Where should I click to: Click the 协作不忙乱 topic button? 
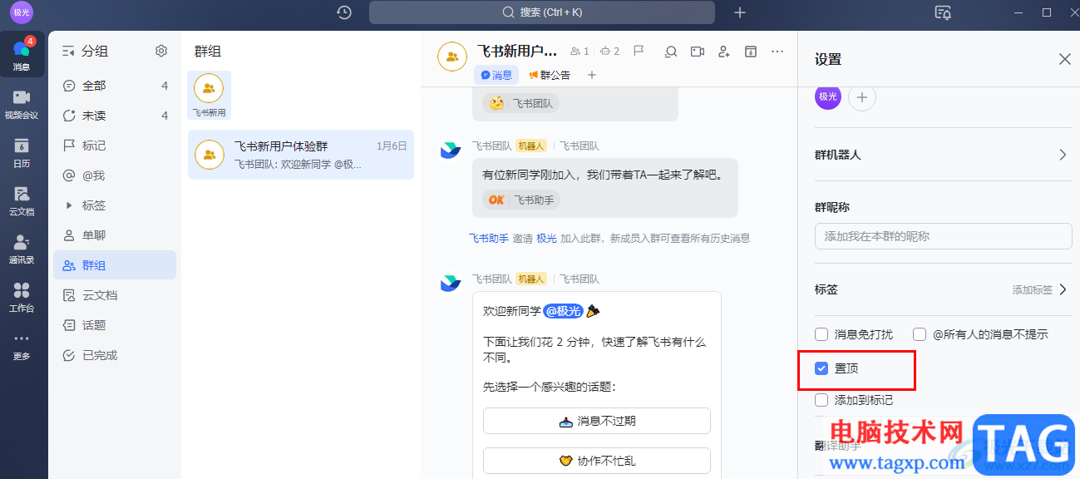click(x=597, y=461)
